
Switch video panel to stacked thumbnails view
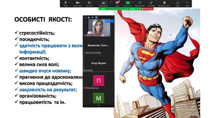point(93,17)
